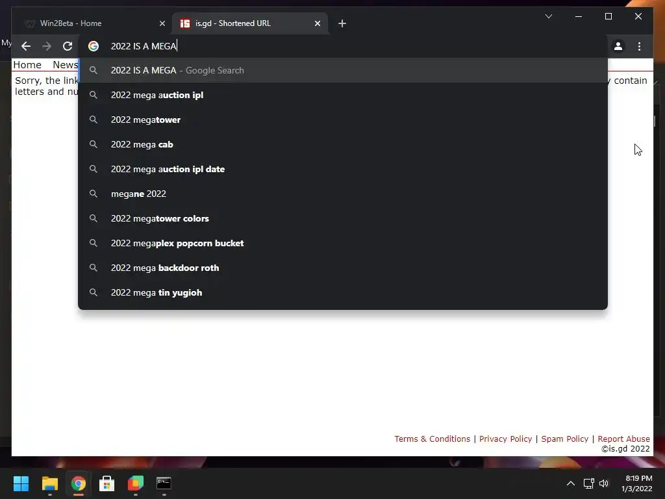Viewport: 665px width, 499px height.
Task: Select '2022 megaplex popcorn bucket' suggestion
Action: (x=343, y=243)
